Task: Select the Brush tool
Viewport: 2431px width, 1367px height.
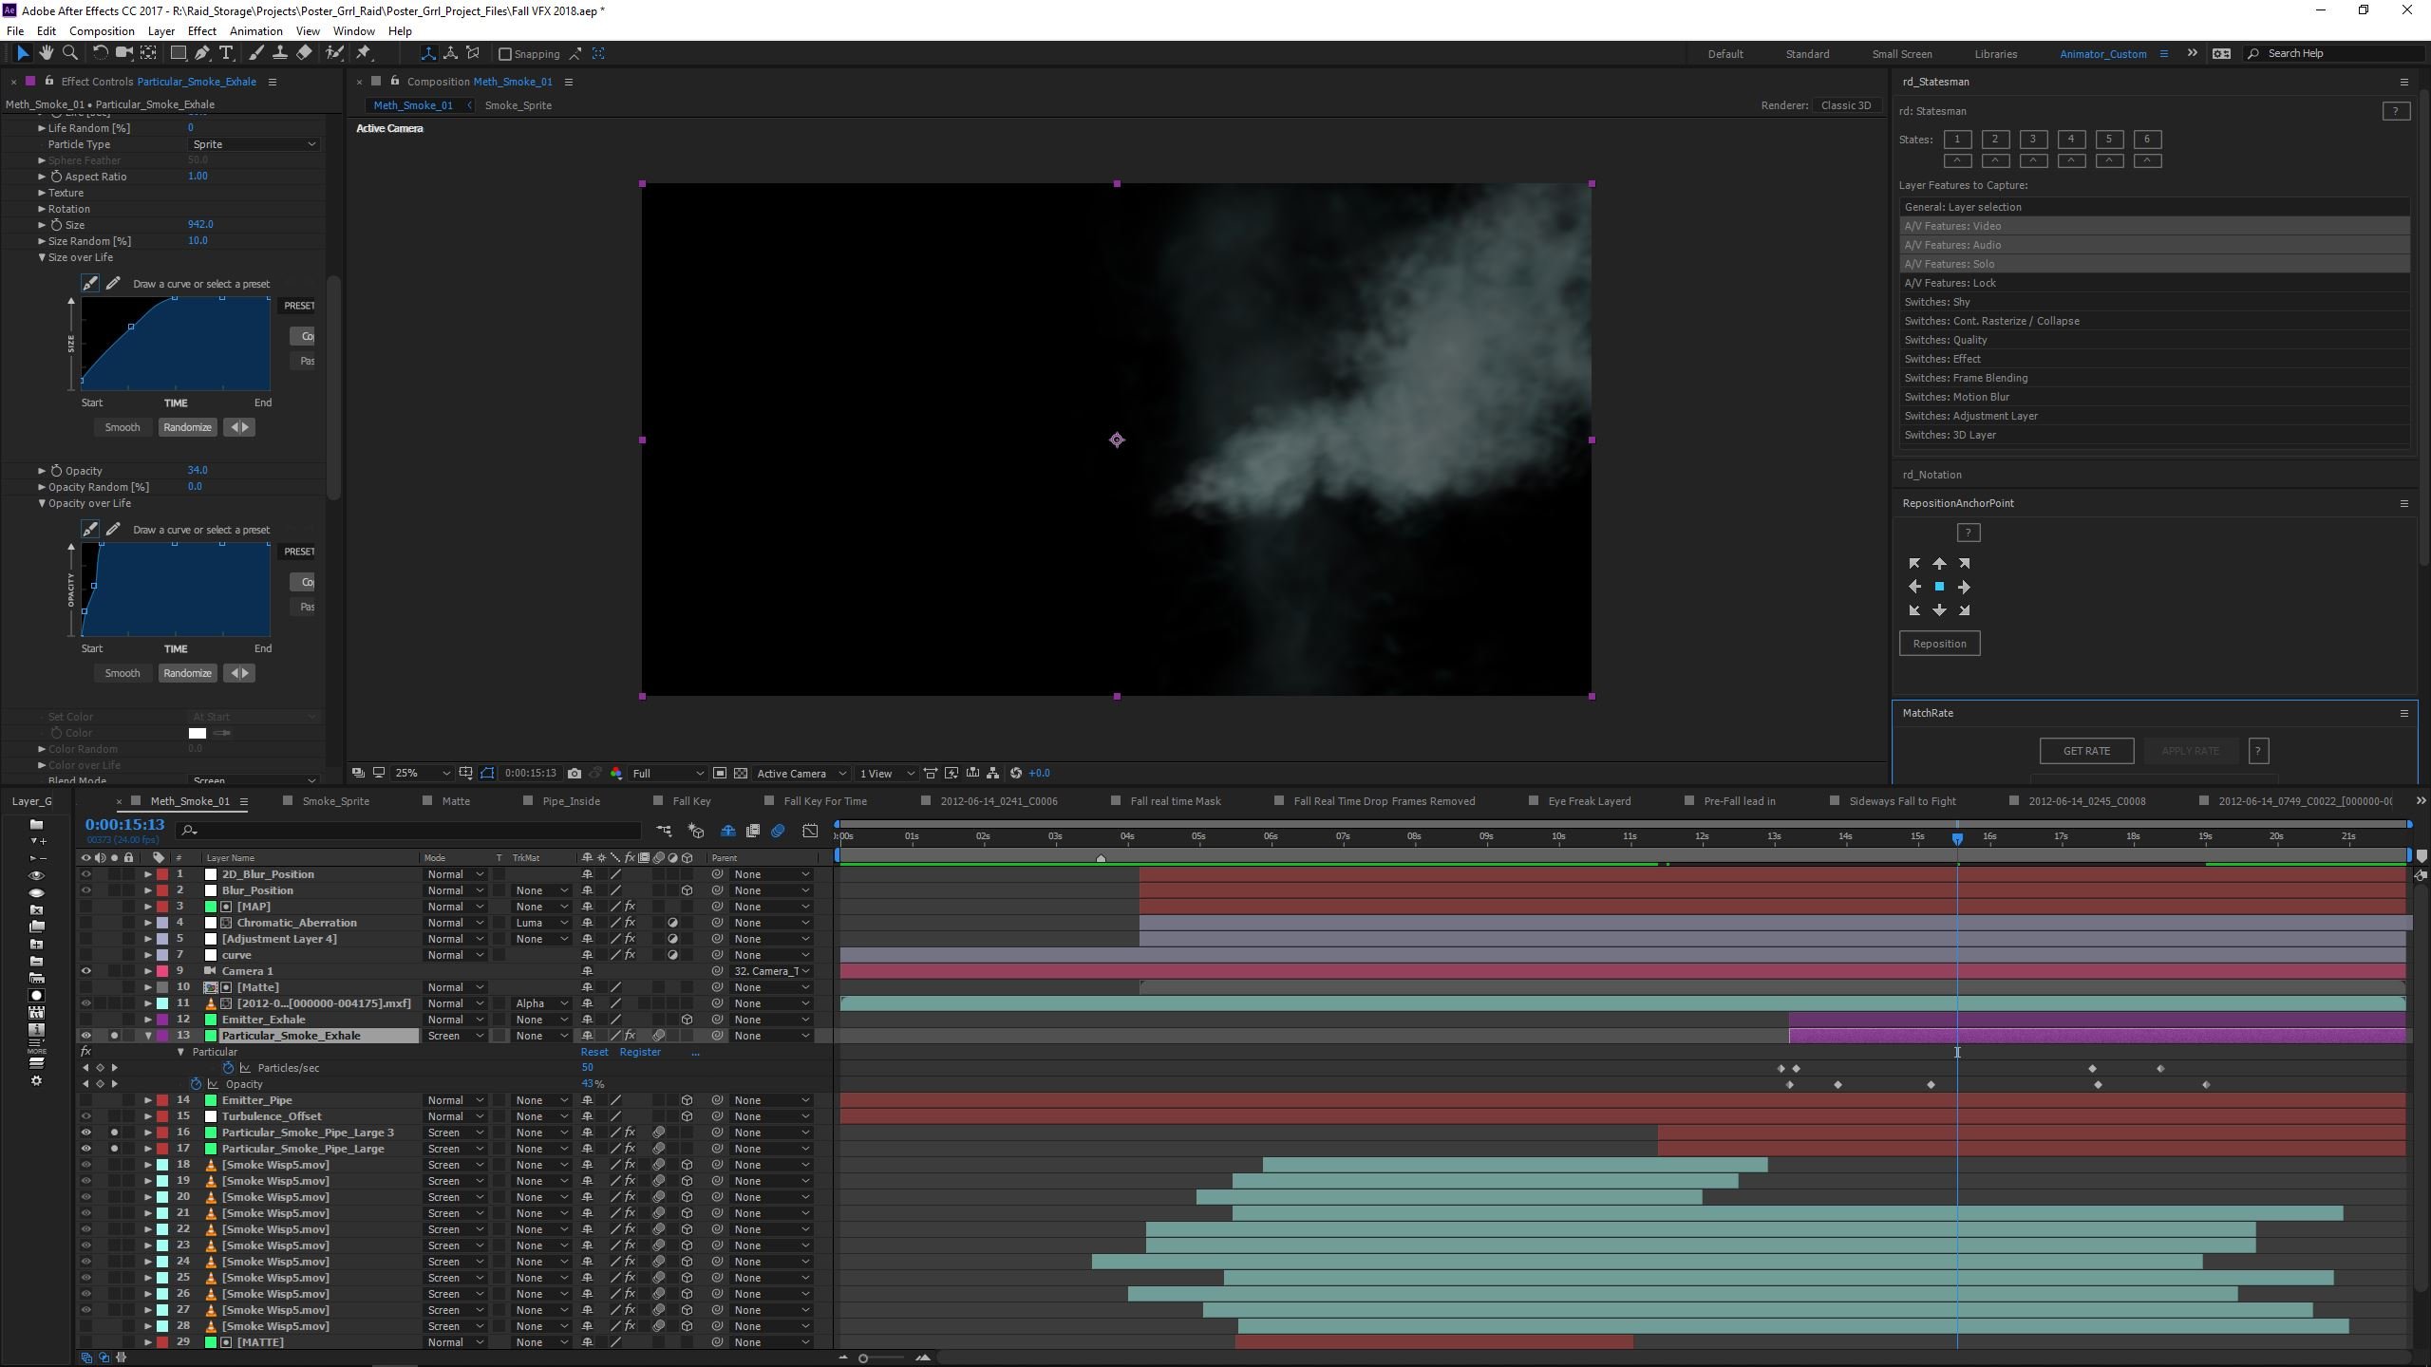Action: [x=255, y=53]
